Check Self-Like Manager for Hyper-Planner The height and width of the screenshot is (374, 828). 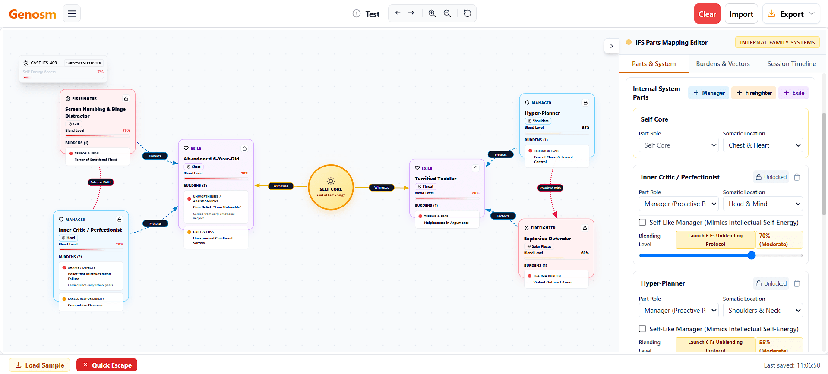[x=642, y=329]
